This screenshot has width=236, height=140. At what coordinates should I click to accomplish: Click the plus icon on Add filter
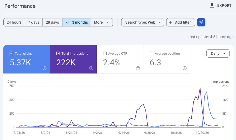point(171,22)
